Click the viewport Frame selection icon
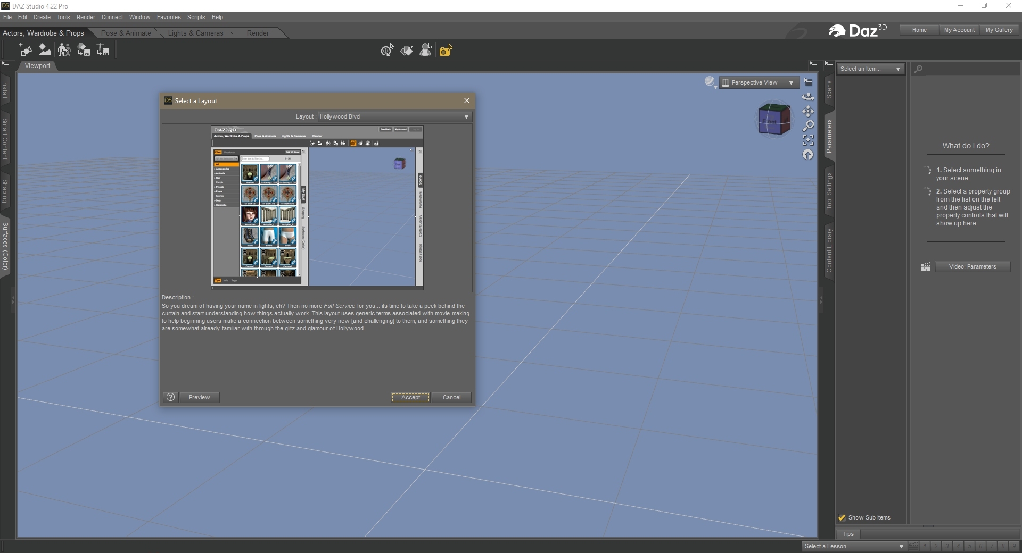The width and height of the screenshot is (1022, 553). 808,140
